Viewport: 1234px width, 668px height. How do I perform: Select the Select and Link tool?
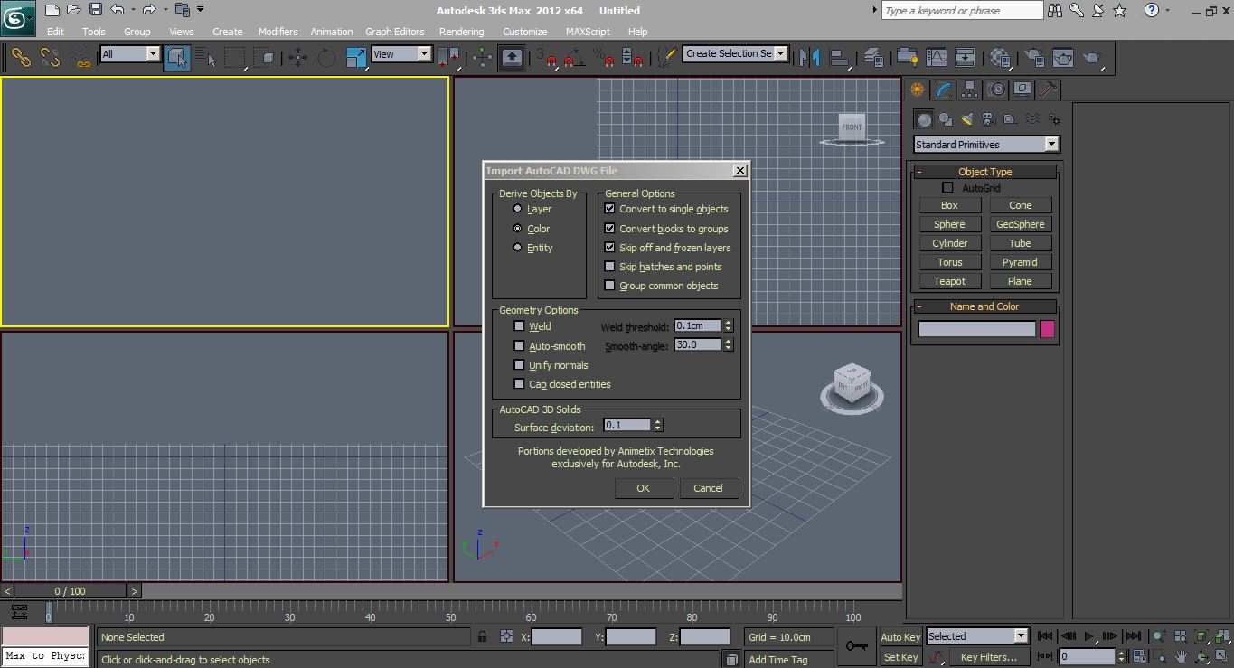[20, 58]
